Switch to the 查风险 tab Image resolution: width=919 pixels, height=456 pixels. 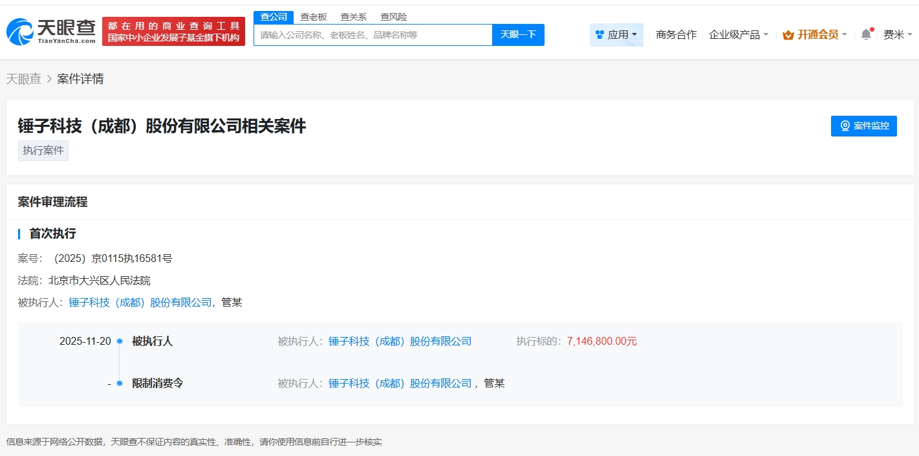tap(394, 17)
